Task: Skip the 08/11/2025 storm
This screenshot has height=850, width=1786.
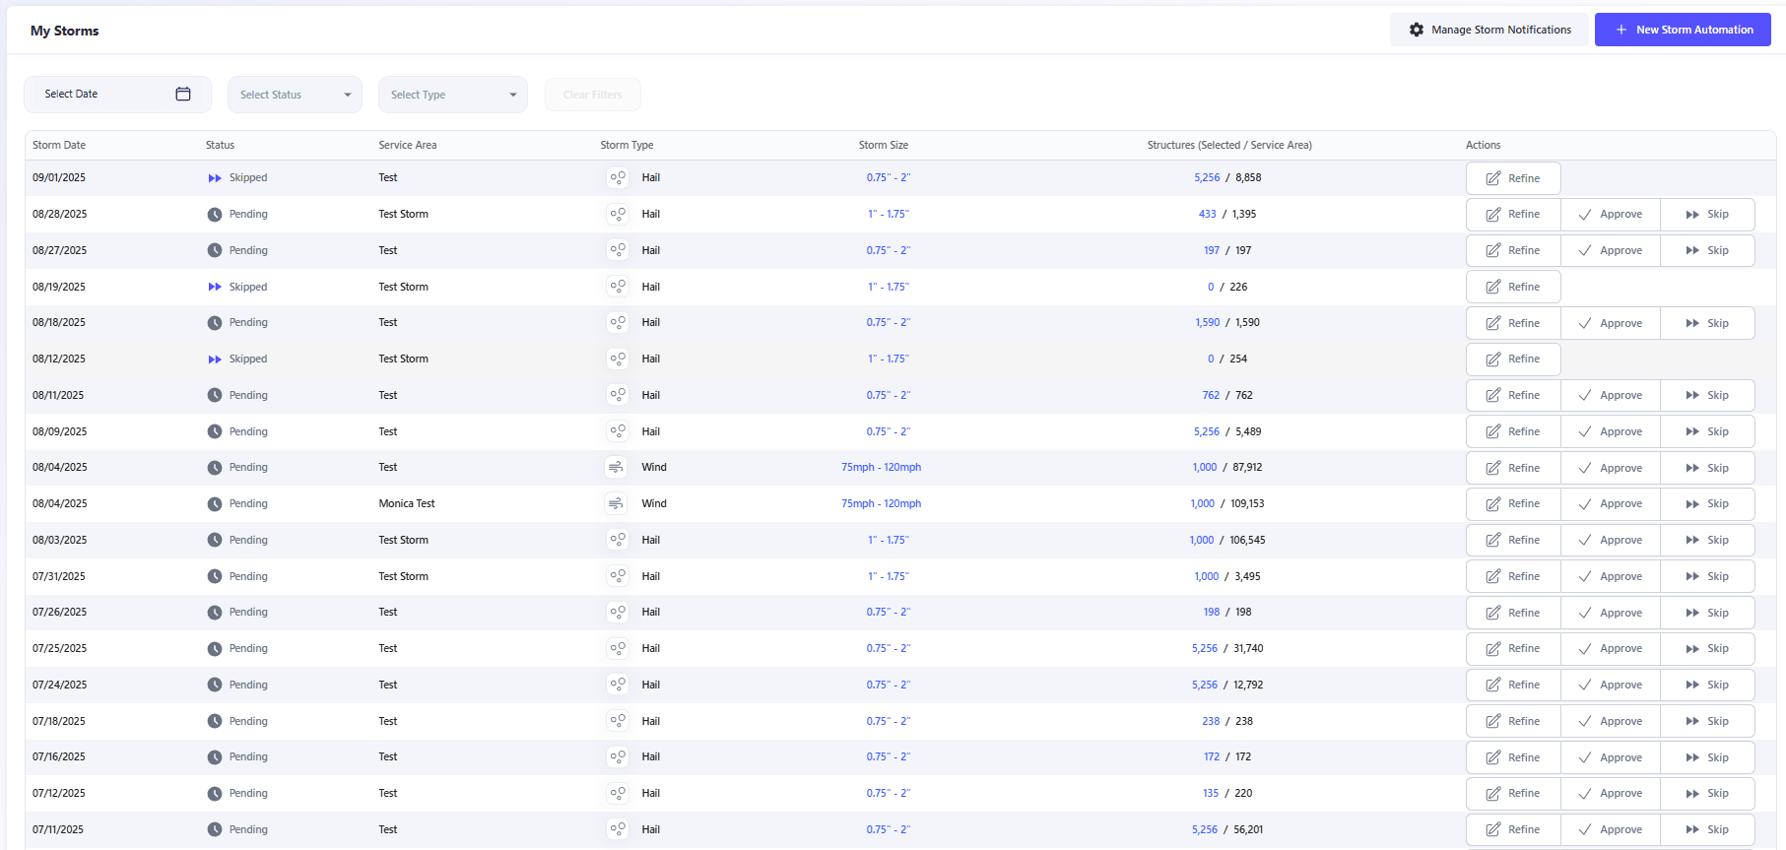Action: click(x=1707, y=395)
